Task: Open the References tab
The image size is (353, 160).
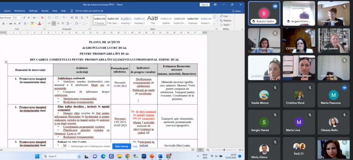Action: (20, 11)
